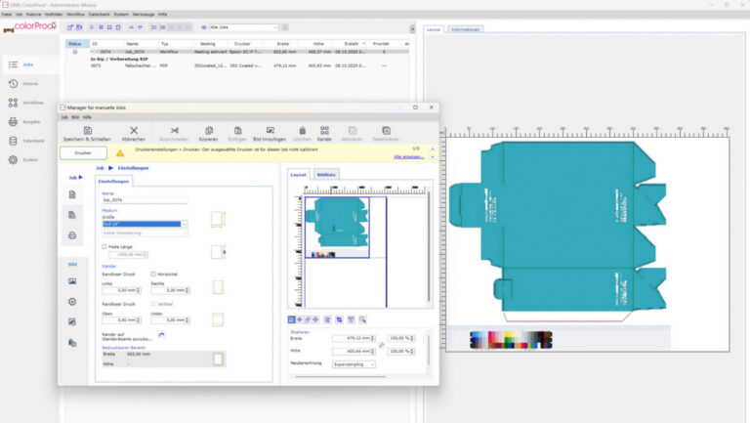Click horizontal scrollbar below Skalieren section

340,377
